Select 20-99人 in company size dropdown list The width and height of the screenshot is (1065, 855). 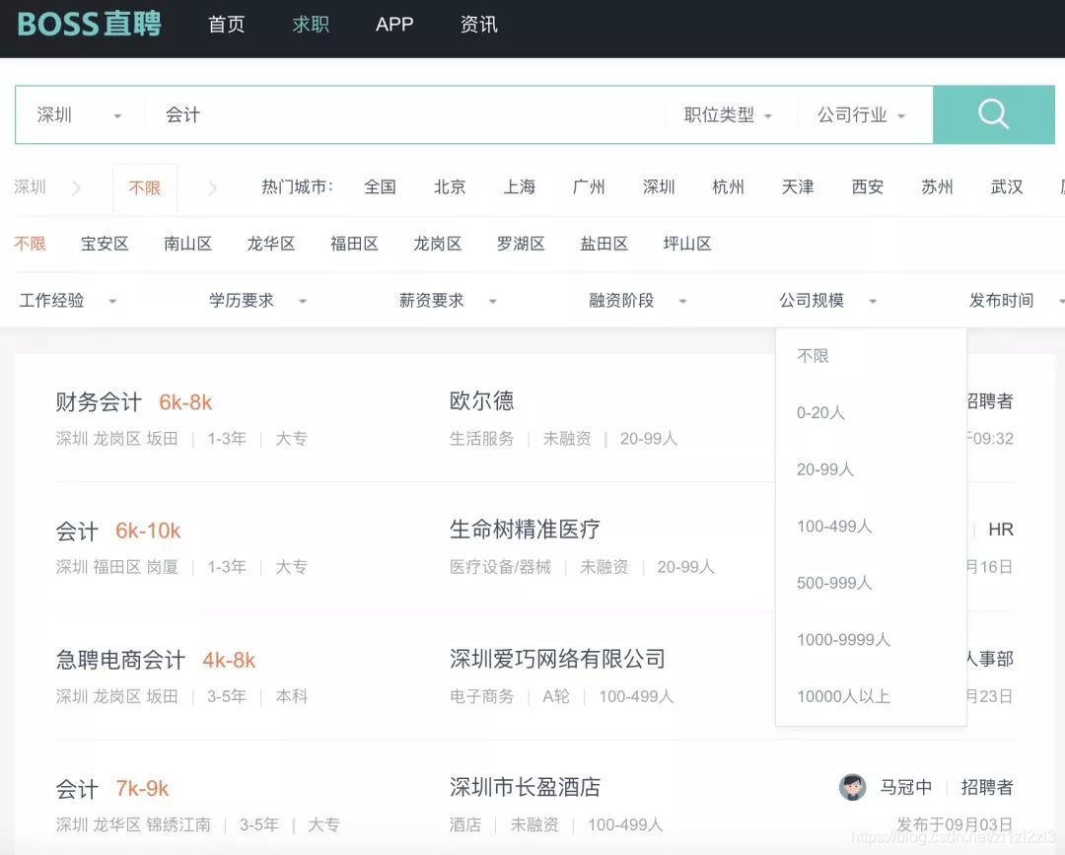tap(825, 469)
